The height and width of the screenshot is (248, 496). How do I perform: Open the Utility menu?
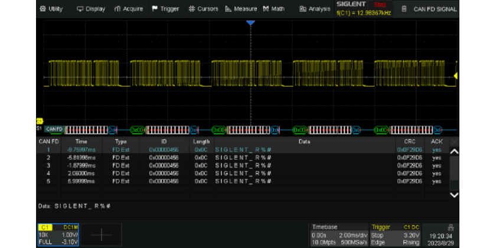pos(51,9)
